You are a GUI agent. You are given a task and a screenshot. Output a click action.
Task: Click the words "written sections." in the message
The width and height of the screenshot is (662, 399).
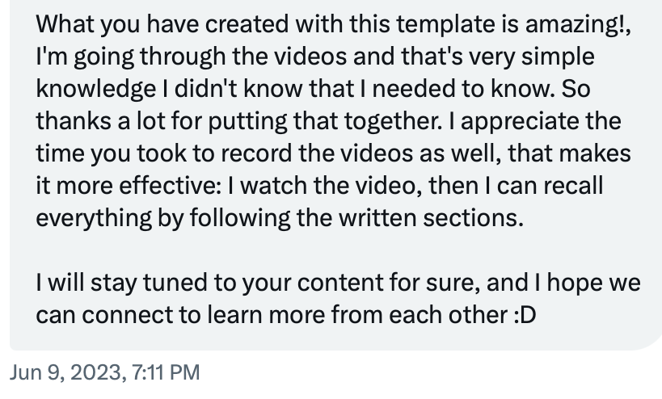[x=431, y=218]
